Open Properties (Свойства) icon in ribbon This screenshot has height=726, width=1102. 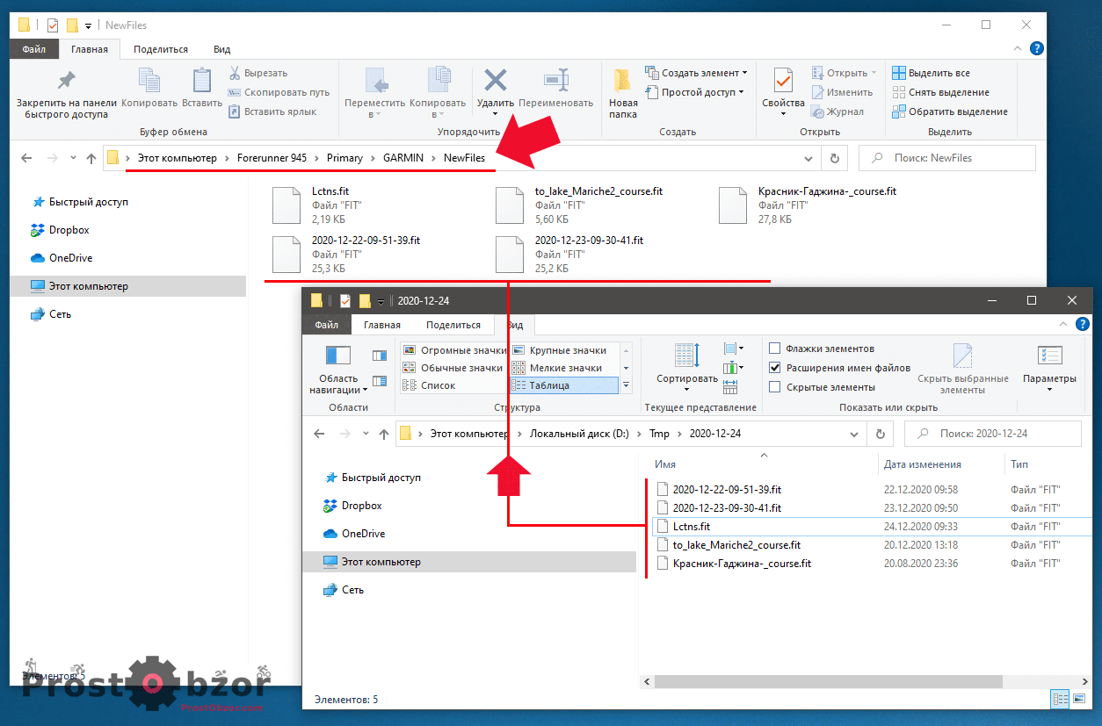[782, 82]
